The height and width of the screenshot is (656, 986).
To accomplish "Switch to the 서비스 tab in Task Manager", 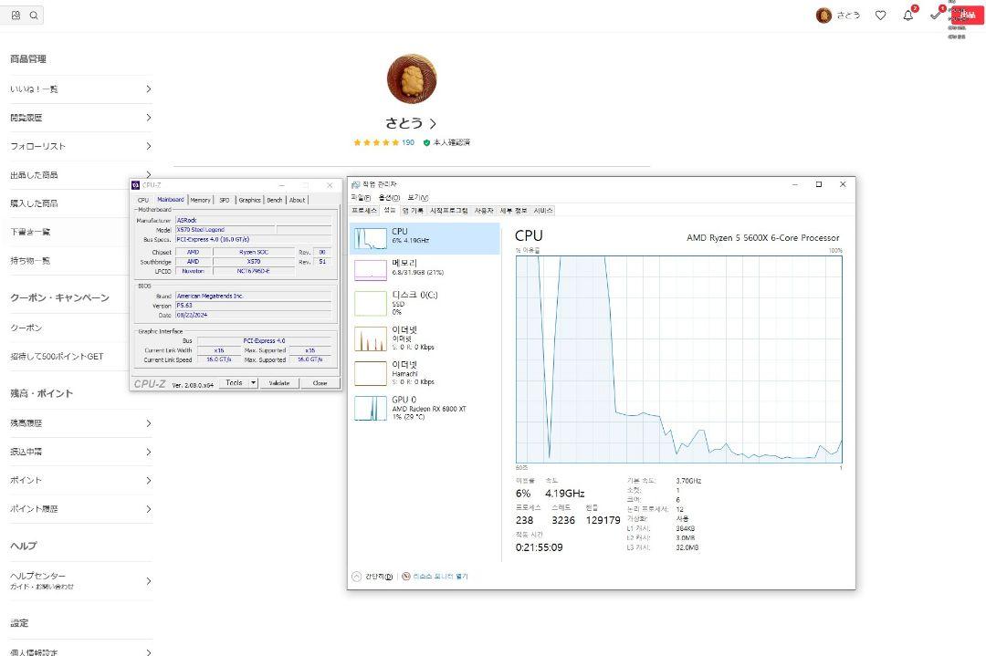I will 543,211.
